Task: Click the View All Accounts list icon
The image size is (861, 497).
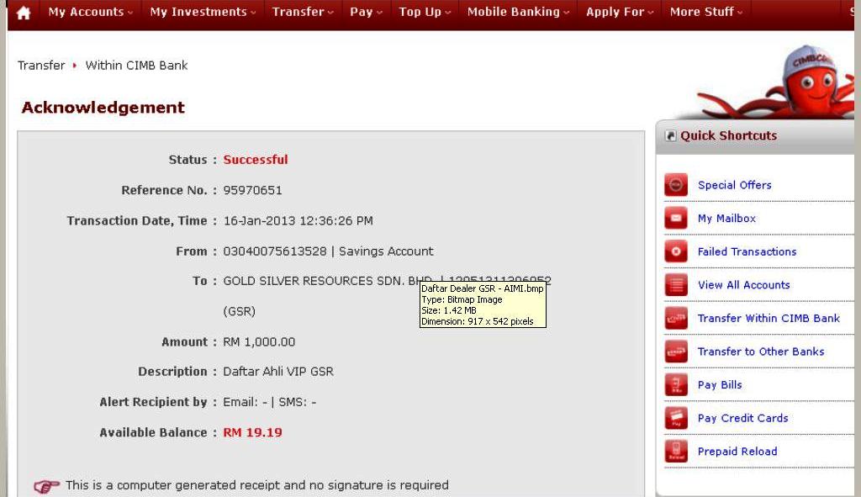Action: click(x=676, y=285)
